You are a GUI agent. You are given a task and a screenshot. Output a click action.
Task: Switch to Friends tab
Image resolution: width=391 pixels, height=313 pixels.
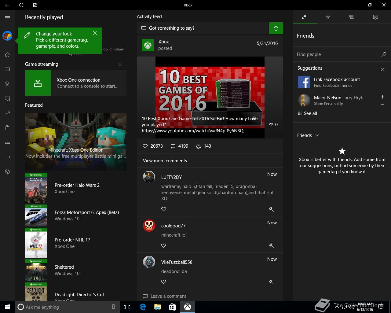tap(304, 17)
